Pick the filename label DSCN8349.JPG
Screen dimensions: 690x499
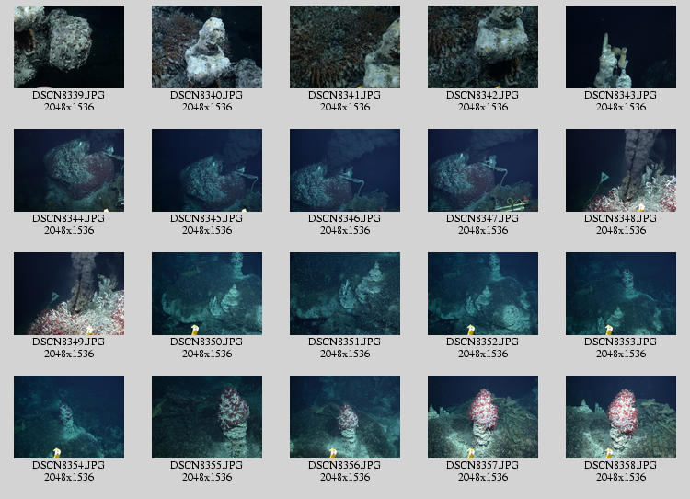pyautogui.click(x=69, y=342)
